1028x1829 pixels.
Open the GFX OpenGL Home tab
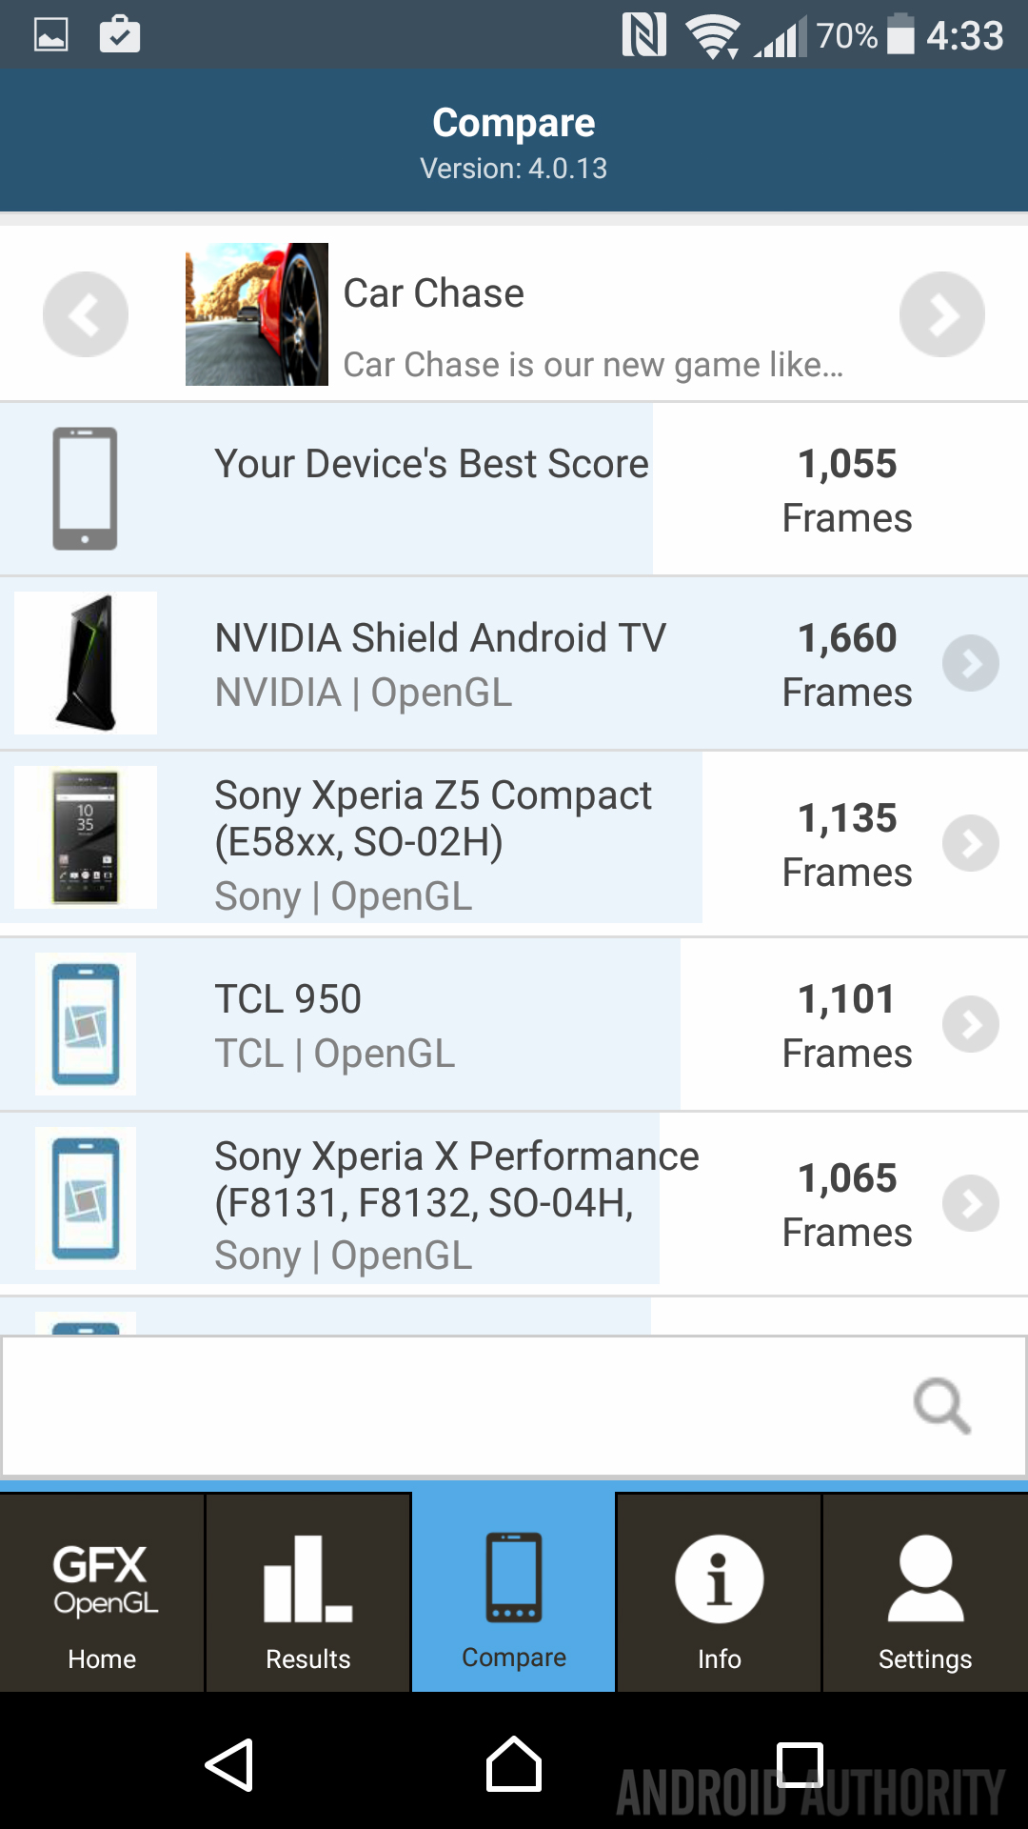pyautogui.click(x=102, y=1592)
